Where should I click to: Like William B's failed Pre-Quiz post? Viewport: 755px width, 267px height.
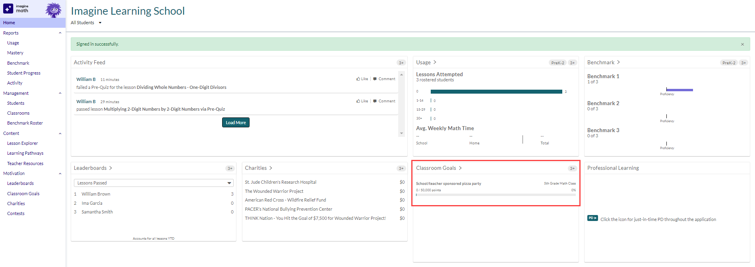(x=362, y=79)
